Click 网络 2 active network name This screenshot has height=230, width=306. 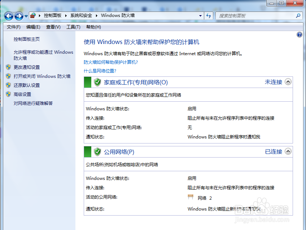pyautogui.click(x=205, y=198)
